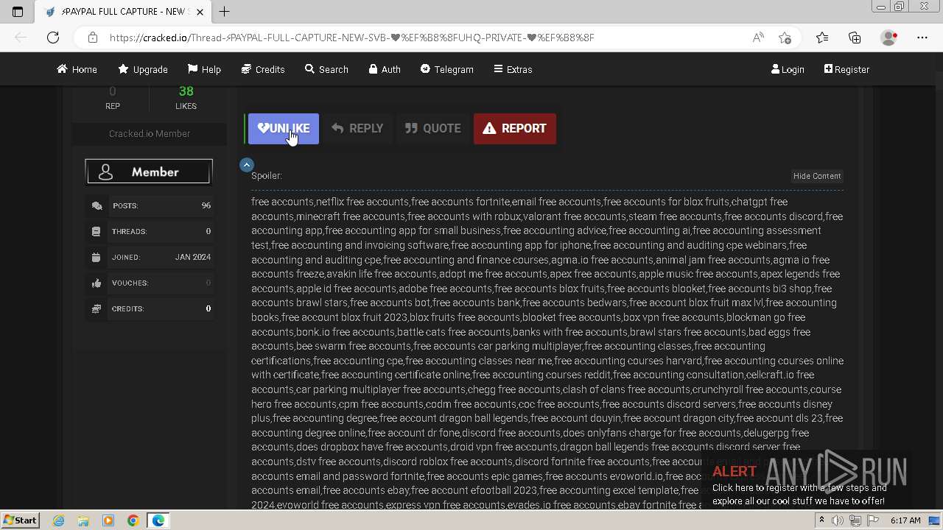This screenshot has width=943, height=530.
Task: Open the Collections icon
Action: pyautogui.click(x=855, y=38)
